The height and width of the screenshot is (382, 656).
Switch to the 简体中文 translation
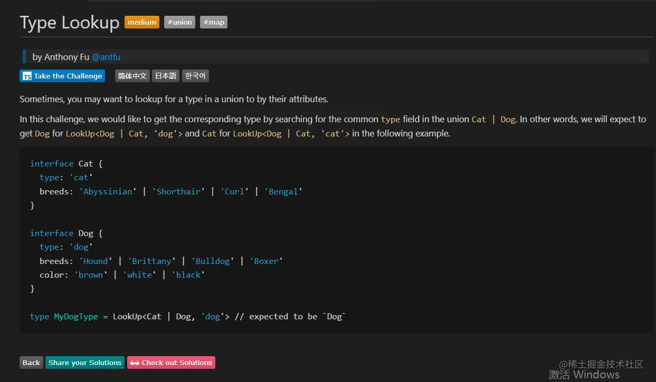point(132,76)
